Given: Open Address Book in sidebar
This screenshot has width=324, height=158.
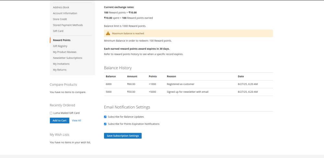Looking at the screenshot, I should coord(61,7).
